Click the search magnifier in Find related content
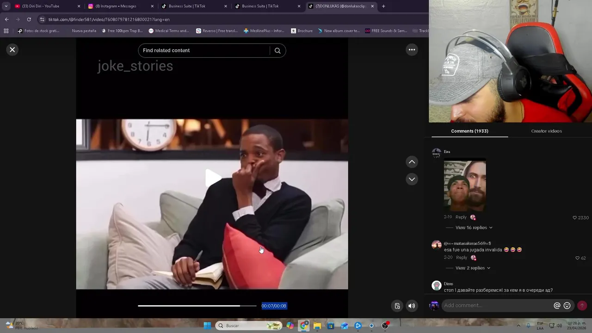The image size is (592, 333). pos(277,50)
